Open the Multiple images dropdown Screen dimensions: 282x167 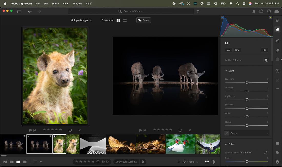pyautogui.click(x=81, y=20)
